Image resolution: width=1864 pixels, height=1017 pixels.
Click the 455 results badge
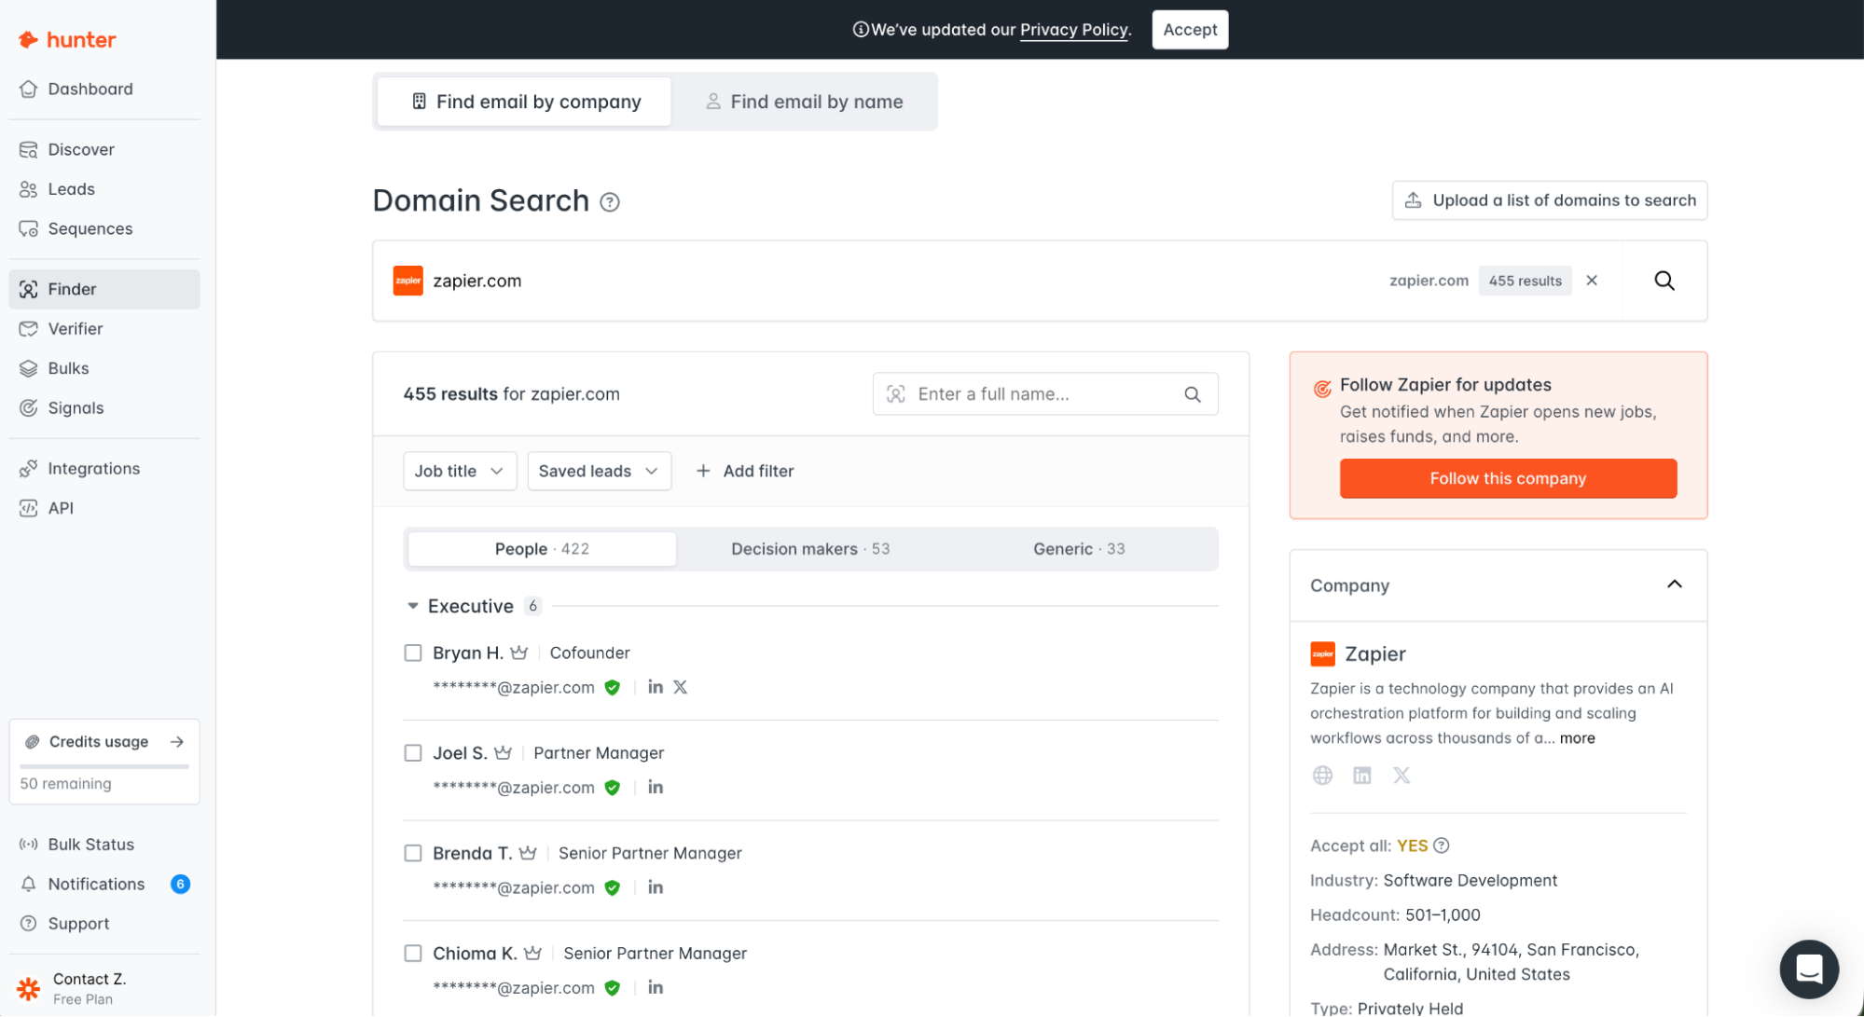point(1525,281)
